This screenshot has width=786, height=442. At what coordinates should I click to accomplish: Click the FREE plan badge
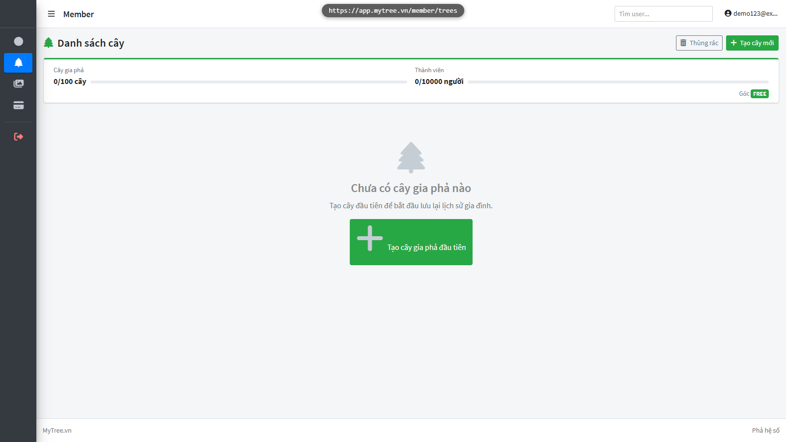pos(759,94)
